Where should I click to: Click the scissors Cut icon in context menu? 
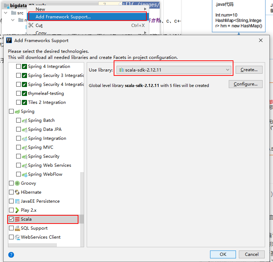[31, 26]
